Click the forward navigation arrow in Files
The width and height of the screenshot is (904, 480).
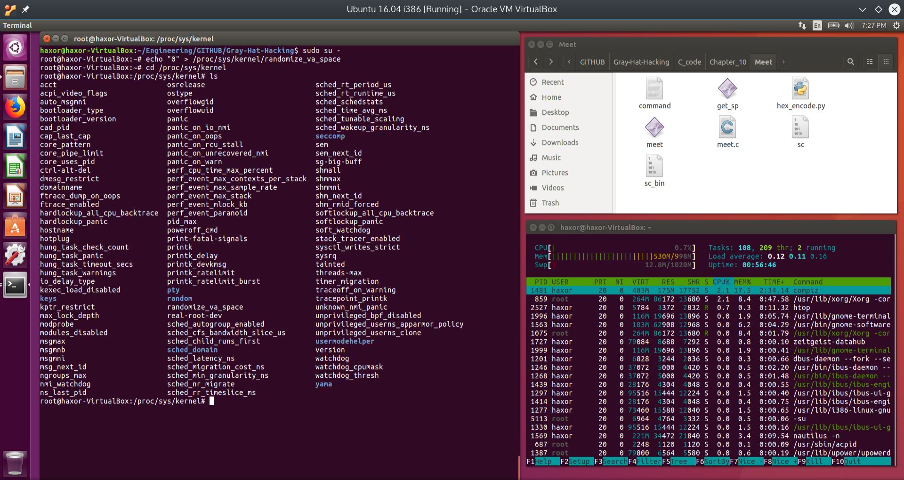[551, 62]
